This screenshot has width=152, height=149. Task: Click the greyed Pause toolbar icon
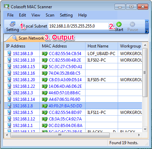(132, 24)
